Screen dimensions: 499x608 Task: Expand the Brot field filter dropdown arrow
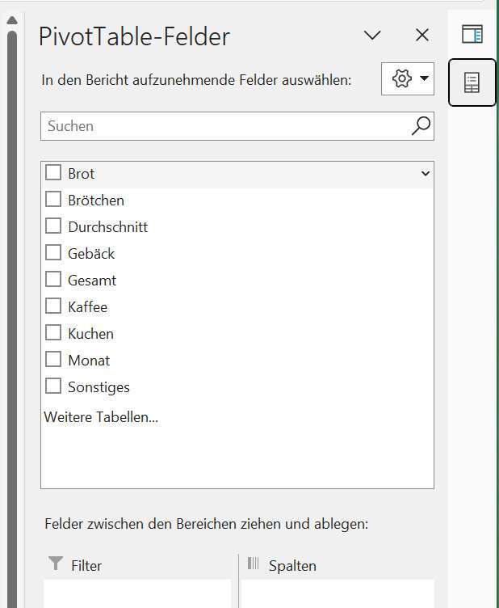click(425, 174)
